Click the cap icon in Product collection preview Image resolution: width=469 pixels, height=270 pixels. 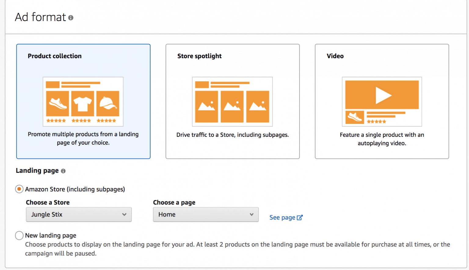[x=108, y=104]
